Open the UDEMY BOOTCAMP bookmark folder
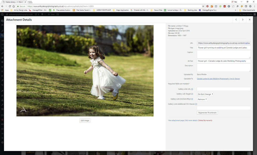 coord(102,10)
